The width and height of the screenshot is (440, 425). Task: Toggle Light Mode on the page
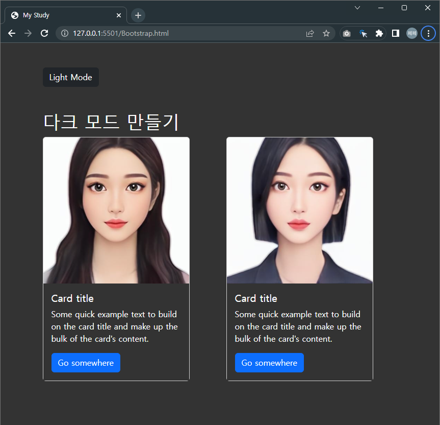click(70, 77)
